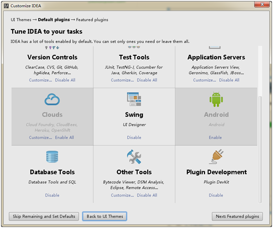The image size is (273, 228).
Task: Click the Clouds icon
Action: coord(52,99)
